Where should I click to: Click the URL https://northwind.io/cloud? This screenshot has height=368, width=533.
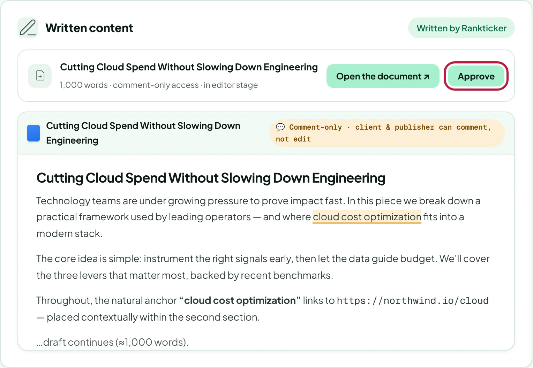[x=413, y=301]
